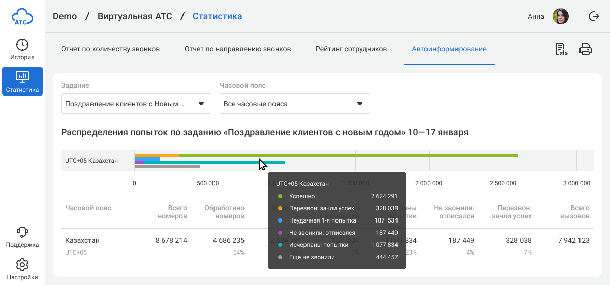Click the Часовой пояс dropdown arrow
610x285 pixels.
360,104
